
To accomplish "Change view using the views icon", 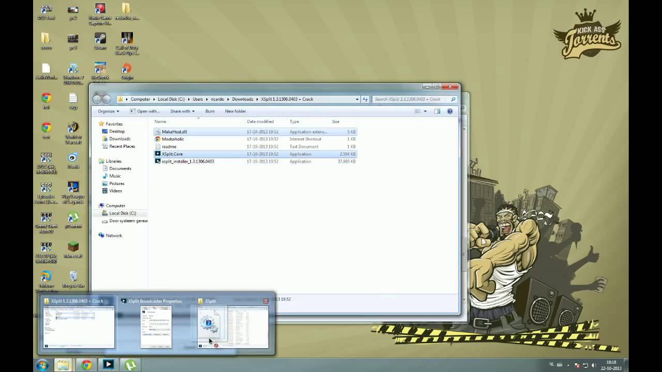I will [x=417, y=111].
